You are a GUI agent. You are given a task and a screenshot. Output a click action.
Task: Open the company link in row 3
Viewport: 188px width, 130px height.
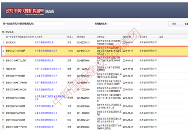[44, 60]
